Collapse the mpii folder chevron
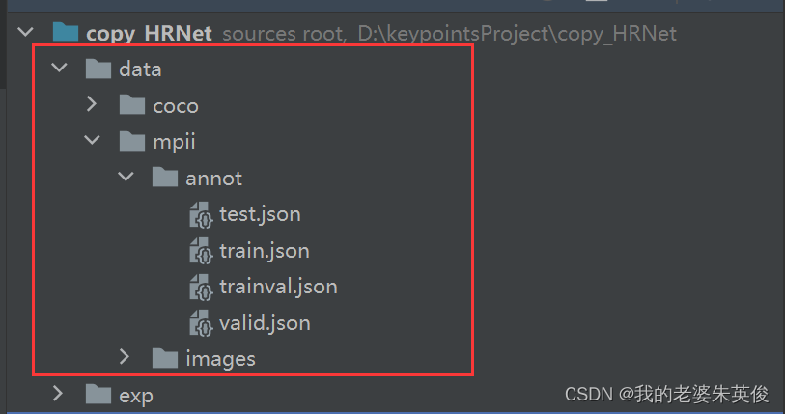The width and height of the screenshot is (785, 414). pyautogui.click(x=93, y=140)
